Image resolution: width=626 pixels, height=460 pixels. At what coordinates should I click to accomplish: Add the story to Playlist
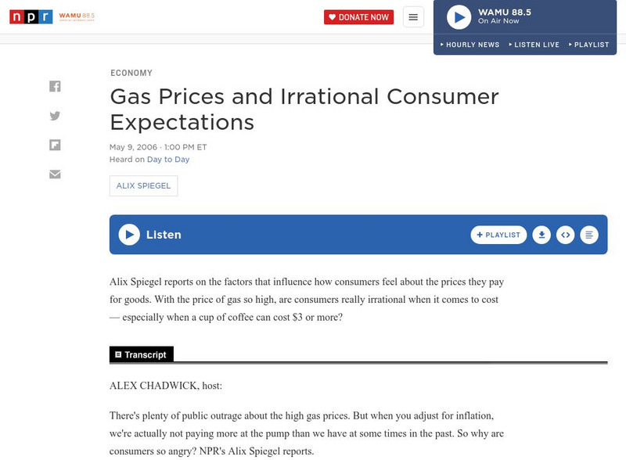498,235
